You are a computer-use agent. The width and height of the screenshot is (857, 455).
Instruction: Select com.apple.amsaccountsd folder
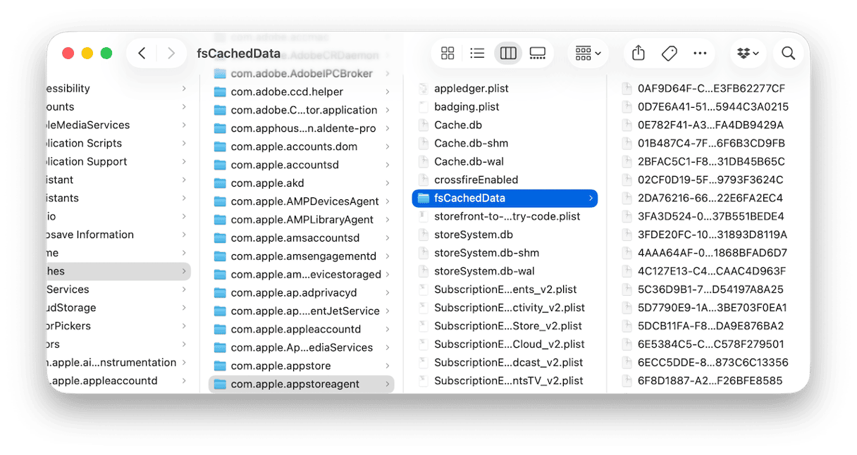click(x=302, y=238)
